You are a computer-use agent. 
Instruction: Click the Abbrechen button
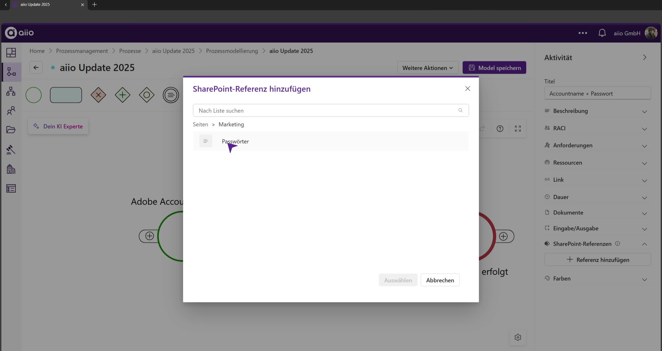440,280
